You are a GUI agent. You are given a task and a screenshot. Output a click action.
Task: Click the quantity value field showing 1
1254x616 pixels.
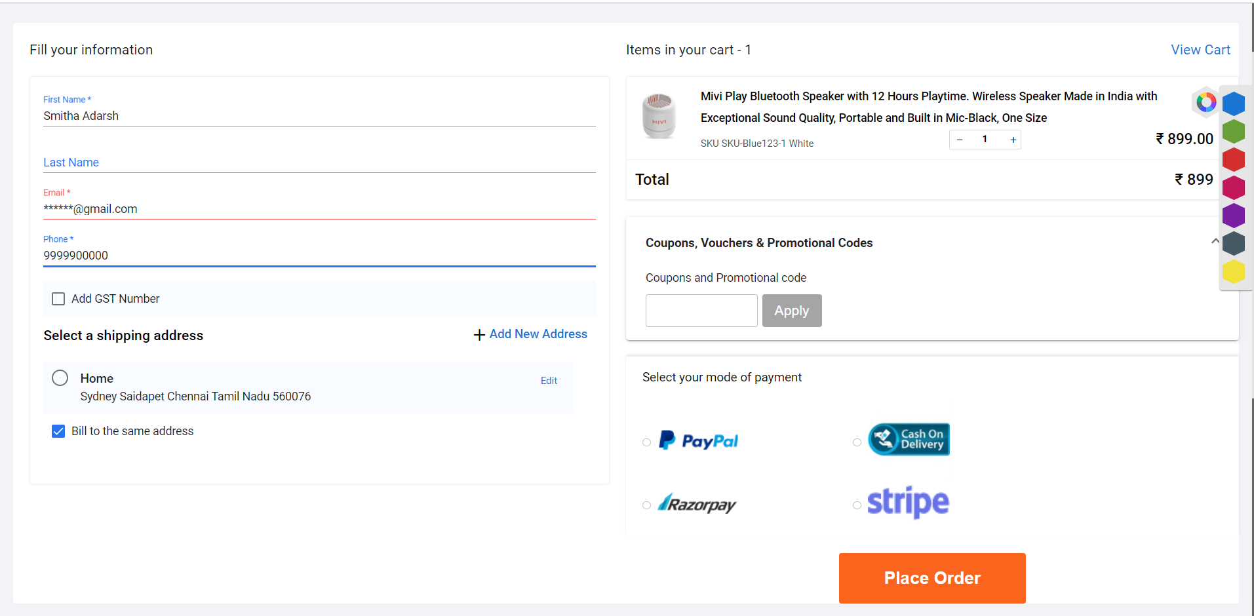point(985,139)
